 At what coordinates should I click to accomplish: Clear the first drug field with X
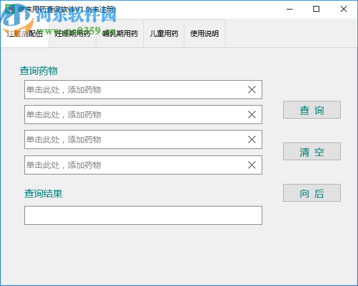(x=252, y=90)
